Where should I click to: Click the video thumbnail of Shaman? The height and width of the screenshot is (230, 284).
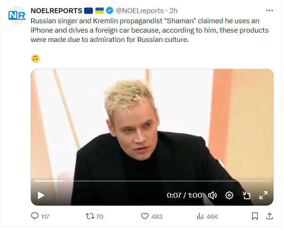152,128
